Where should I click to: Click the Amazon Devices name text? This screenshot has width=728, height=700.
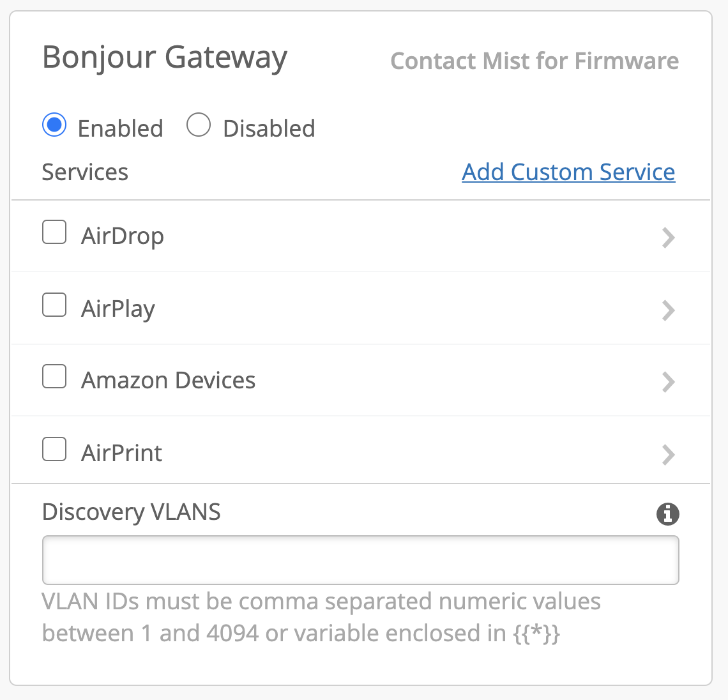169,381
